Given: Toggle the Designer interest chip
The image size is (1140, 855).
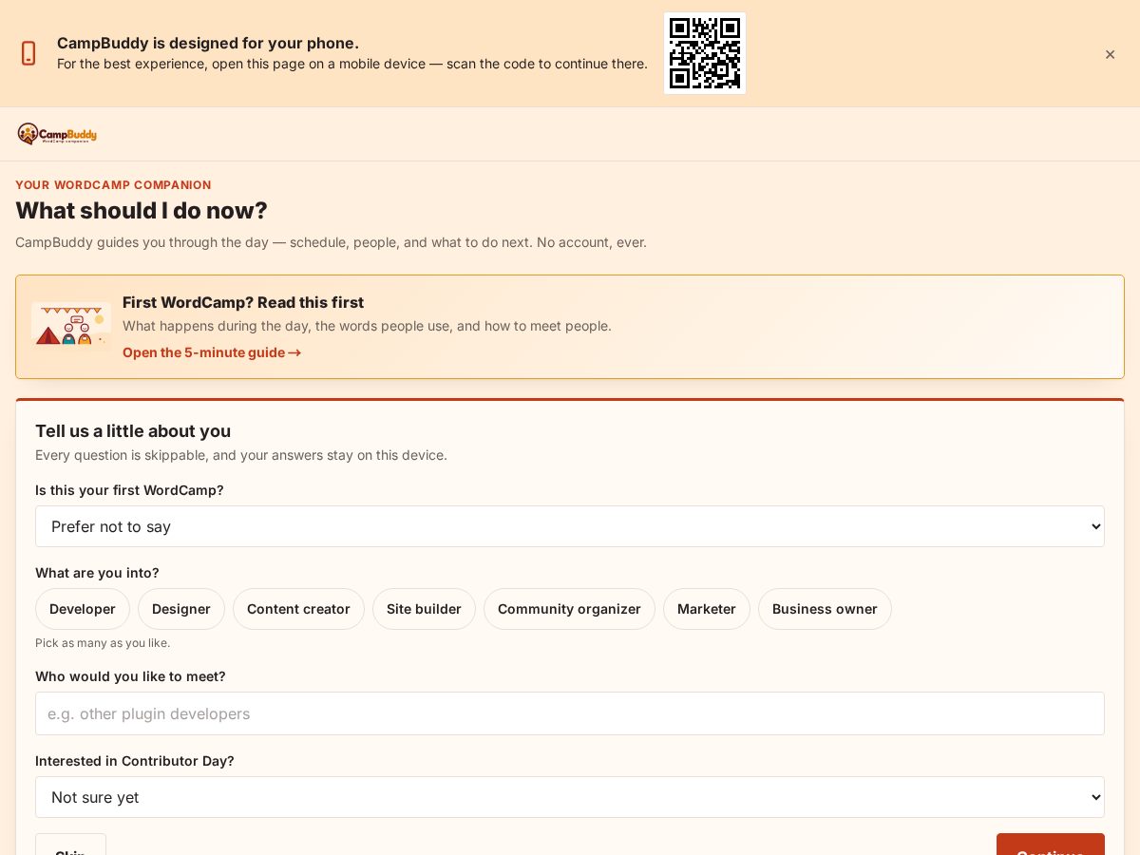Looking at the screenshot, I should [x=181, y=609].
